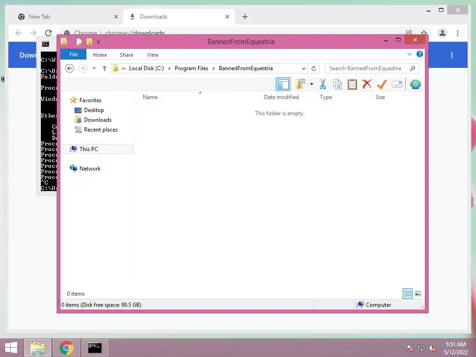Viewport: 476px width, 357px height.
Task: Open Explorer help question mark icon
Action: (420, 54)
